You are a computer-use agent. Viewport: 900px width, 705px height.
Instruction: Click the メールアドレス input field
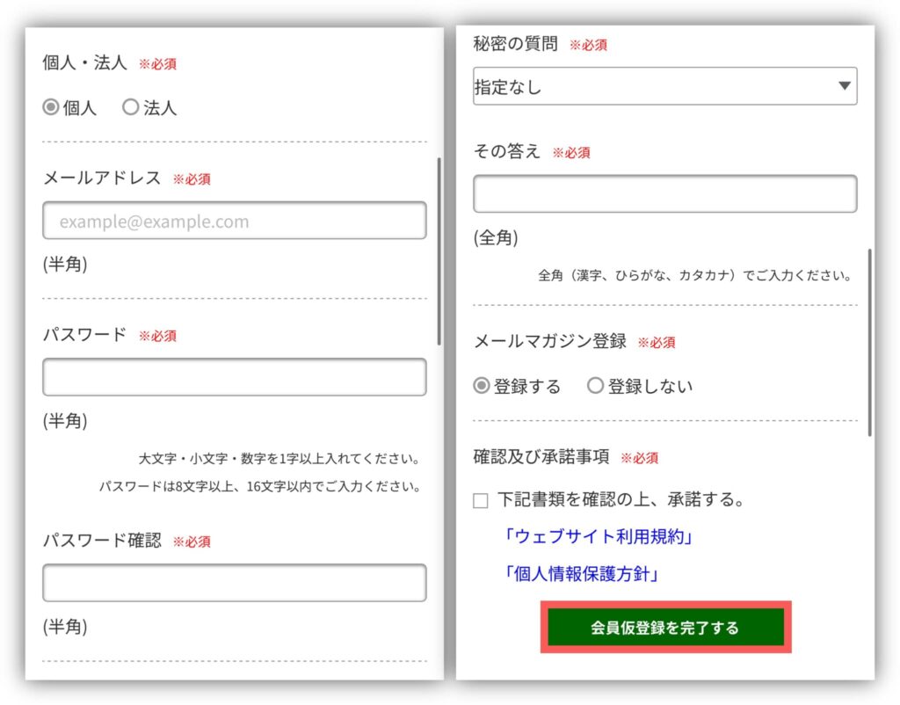pyautogui.click(x=234, y=221)
